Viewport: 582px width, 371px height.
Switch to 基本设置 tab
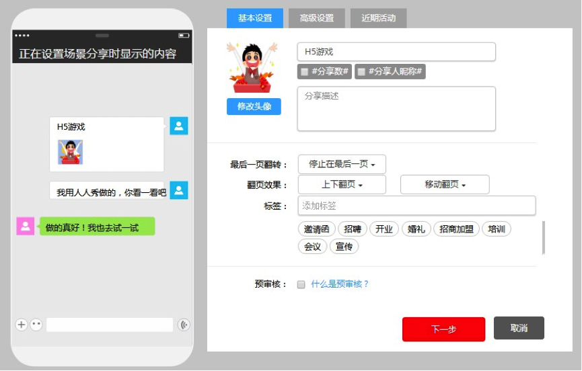point(255,18)
